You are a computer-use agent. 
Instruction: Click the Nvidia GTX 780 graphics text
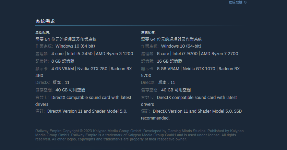93,69
